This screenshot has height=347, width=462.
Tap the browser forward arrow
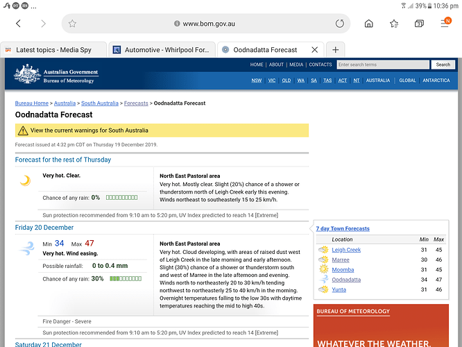pyautogui.click(x=43, y=24)
